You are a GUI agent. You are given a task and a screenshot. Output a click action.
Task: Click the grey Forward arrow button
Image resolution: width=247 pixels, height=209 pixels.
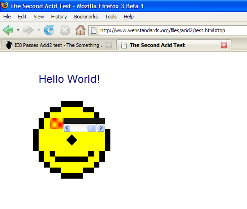29,30
